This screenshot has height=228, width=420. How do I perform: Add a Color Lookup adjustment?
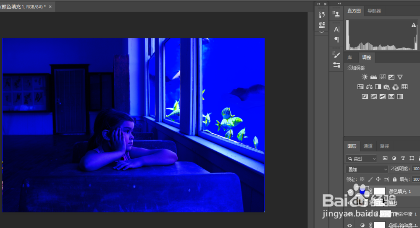click(x=404, y=87)
